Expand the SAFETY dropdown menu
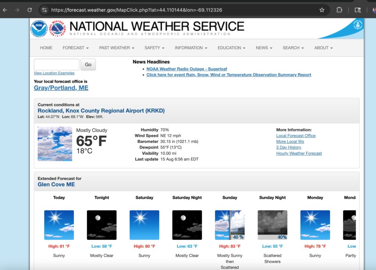 [x=155, y=48]
